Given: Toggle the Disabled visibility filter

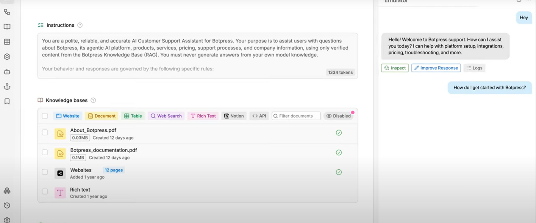Looking at the screenshot, I should tap(338, 116).
